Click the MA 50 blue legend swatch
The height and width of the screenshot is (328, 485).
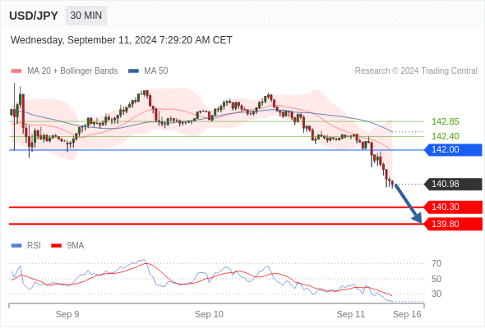[133, 71]
